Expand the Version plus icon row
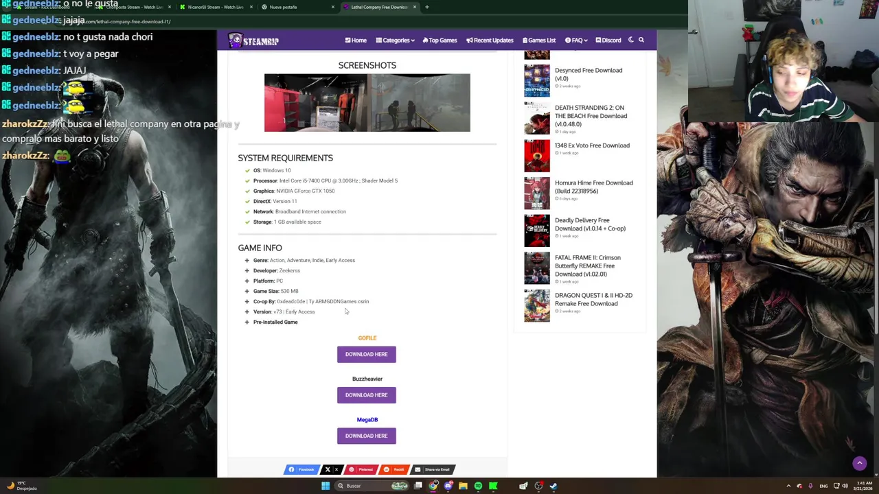The height and width of the screenshot is (494, 879). tap(247, 312)
